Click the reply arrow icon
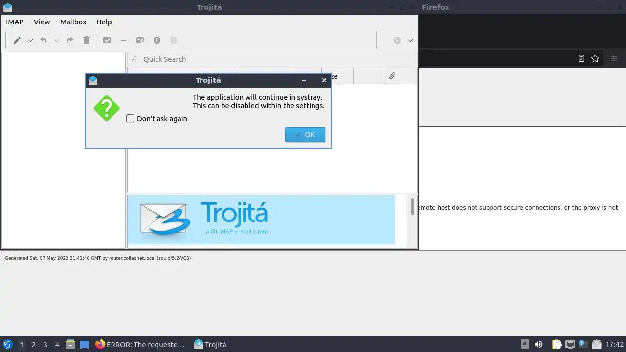 click(44, 40)
